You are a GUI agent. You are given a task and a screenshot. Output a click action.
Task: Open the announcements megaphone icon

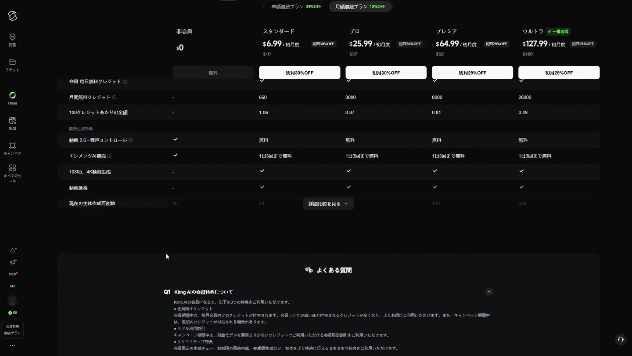pos(12,262)
